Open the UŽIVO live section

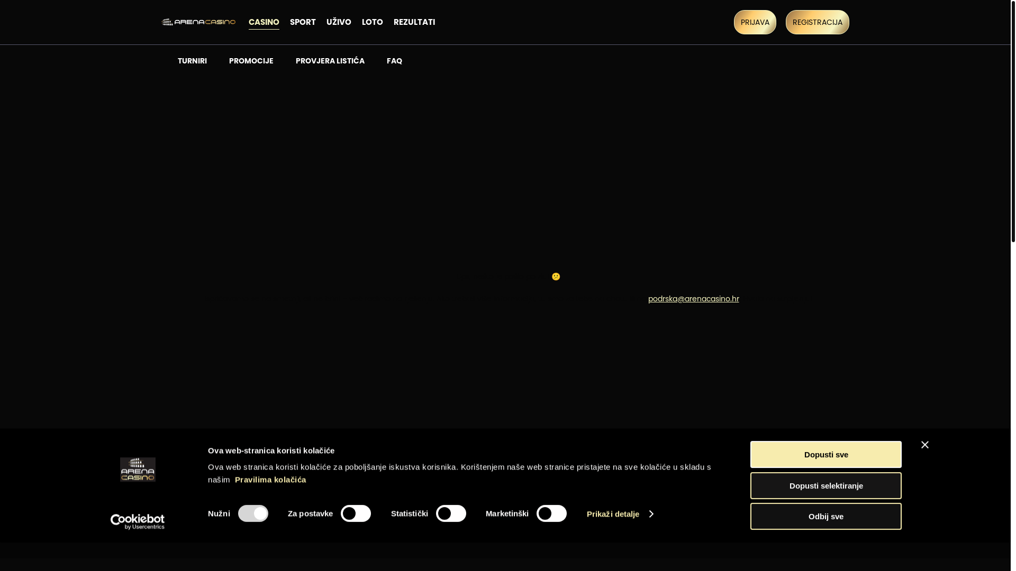(339, 22)
